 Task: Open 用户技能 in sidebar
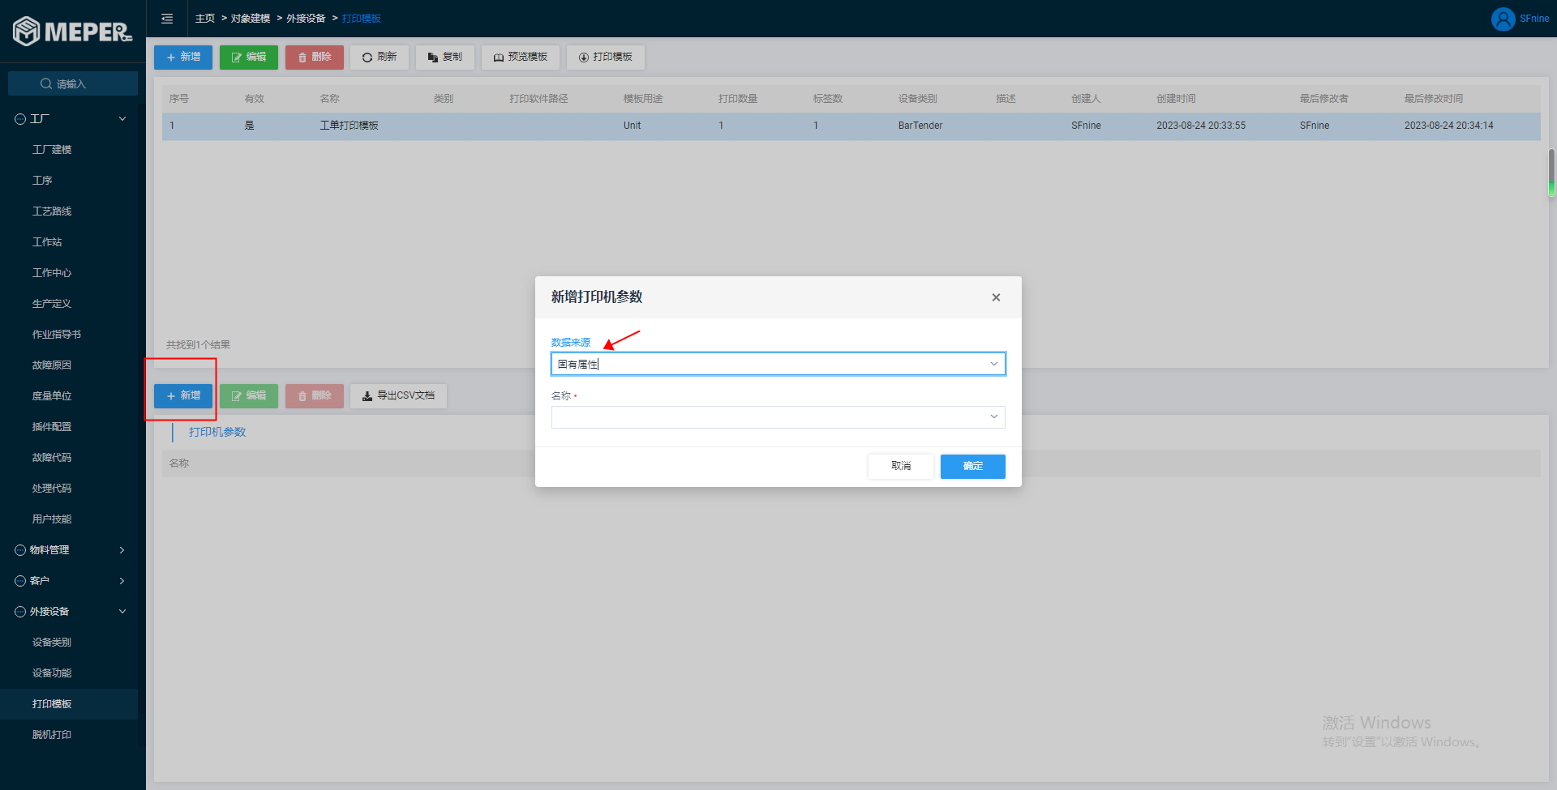[x=52, y=519]
